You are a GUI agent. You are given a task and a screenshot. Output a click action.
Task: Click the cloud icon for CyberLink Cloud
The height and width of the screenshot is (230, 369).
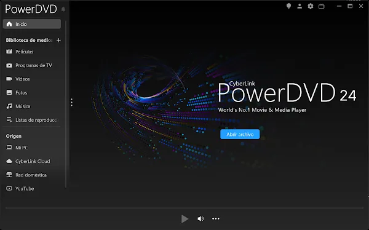(x=9, y=161)
